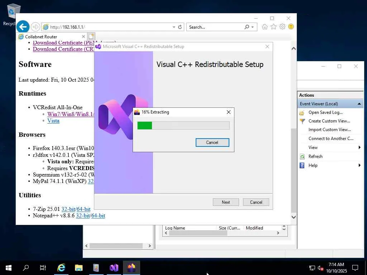Open a new tab in Internet Explorer

[x=91, y=37]
